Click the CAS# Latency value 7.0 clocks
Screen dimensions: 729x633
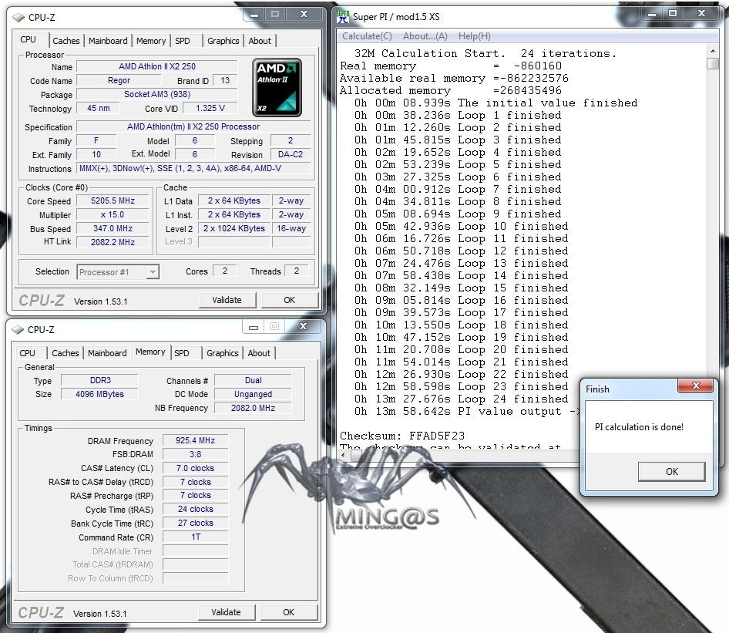195,468
